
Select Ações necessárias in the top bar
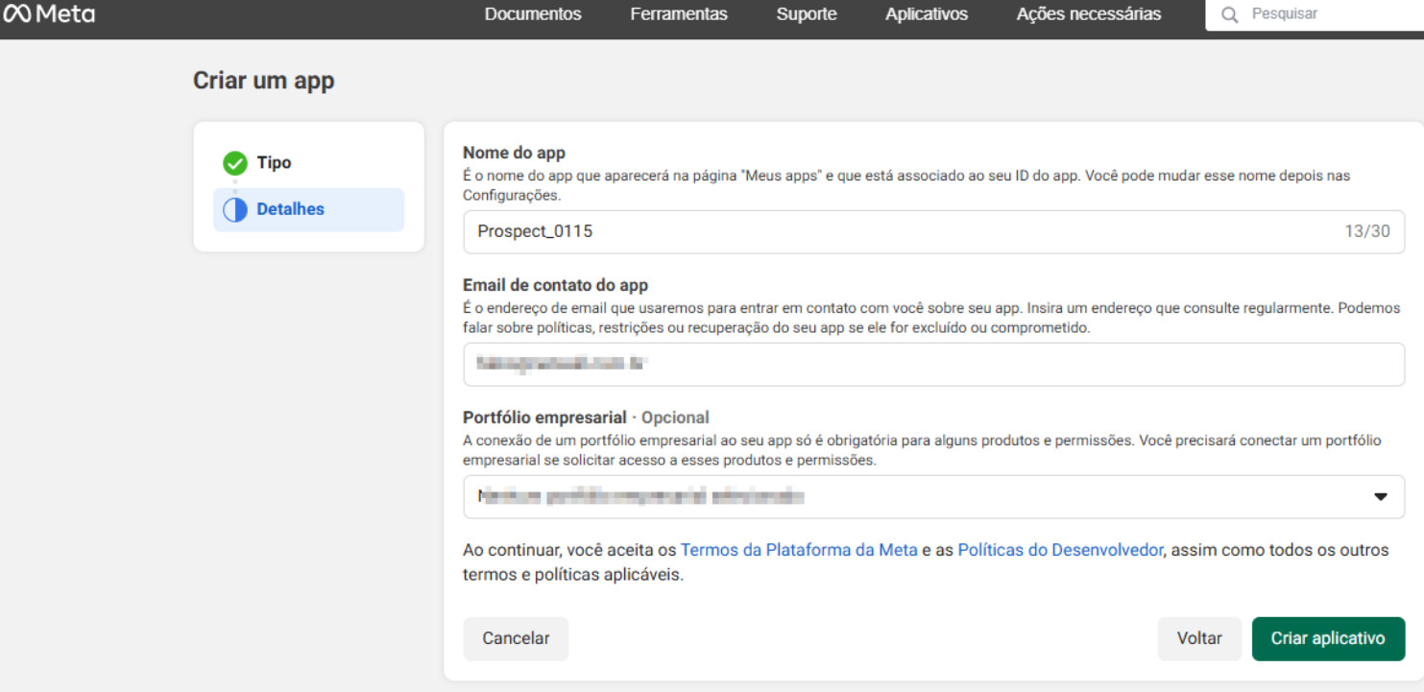tap(1088, 14)
